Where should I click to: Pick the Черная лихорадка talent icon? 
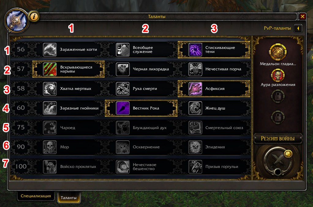tap(123, 69)
